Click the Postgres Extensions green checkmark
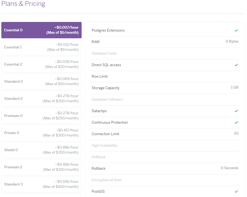 (236, 31)
